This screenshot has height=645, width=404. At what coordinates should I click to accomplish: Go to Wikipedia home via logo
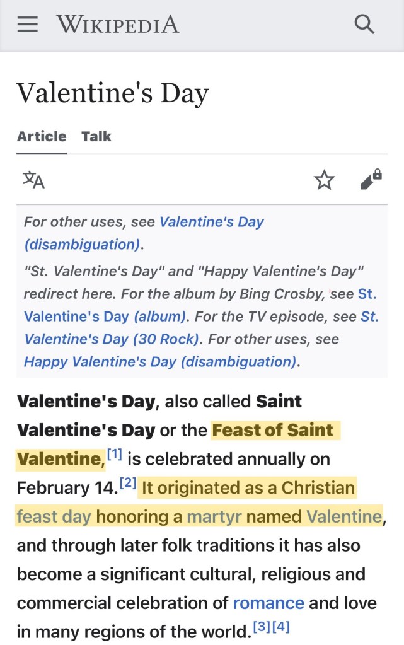[118, 25]
